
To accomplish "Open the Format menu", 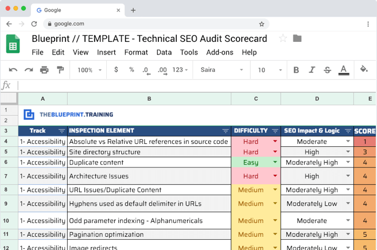I will pyautogui.click(x=136, y=52).
